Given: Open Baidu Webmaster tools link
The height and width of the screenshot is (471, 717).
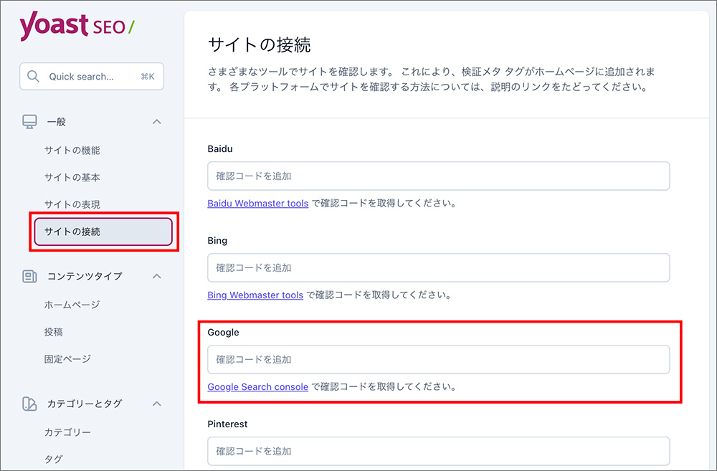Looking at the screenshot, I should [258, 203].
